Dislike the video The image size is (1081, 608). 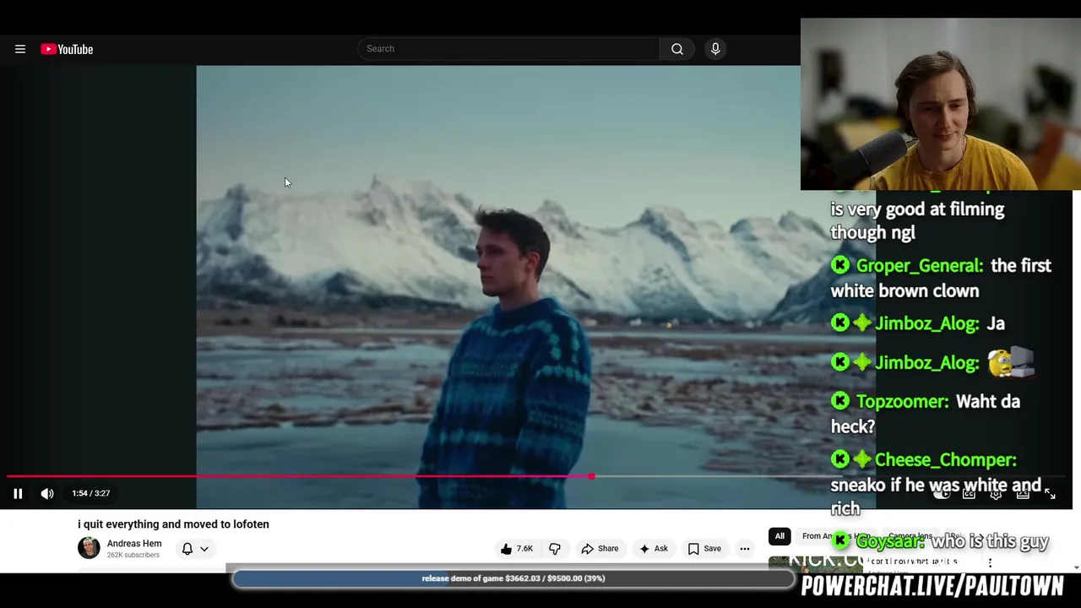click(555, 549)
